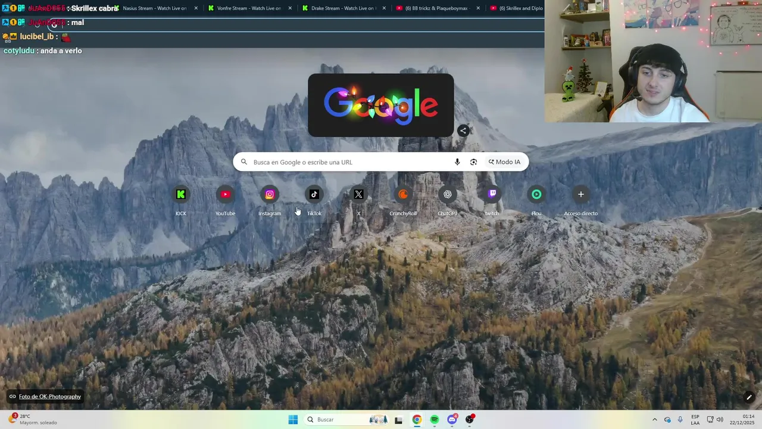The width and height of the screenshot is (762, 429).
Task: Open the KICK shortcut
Action: (x=181, y=201)
